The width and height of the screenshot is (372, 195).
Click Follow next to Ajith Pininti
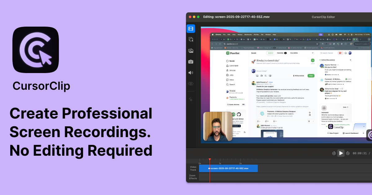point(270,82)
